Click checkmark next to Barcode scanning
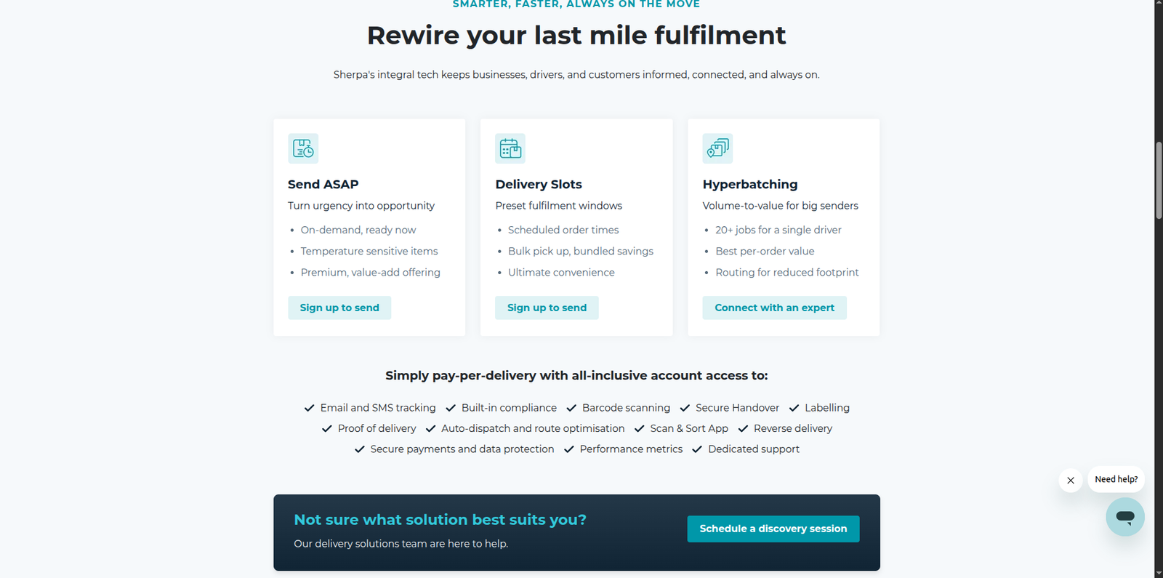The image size is (1163, 578). 571,408
